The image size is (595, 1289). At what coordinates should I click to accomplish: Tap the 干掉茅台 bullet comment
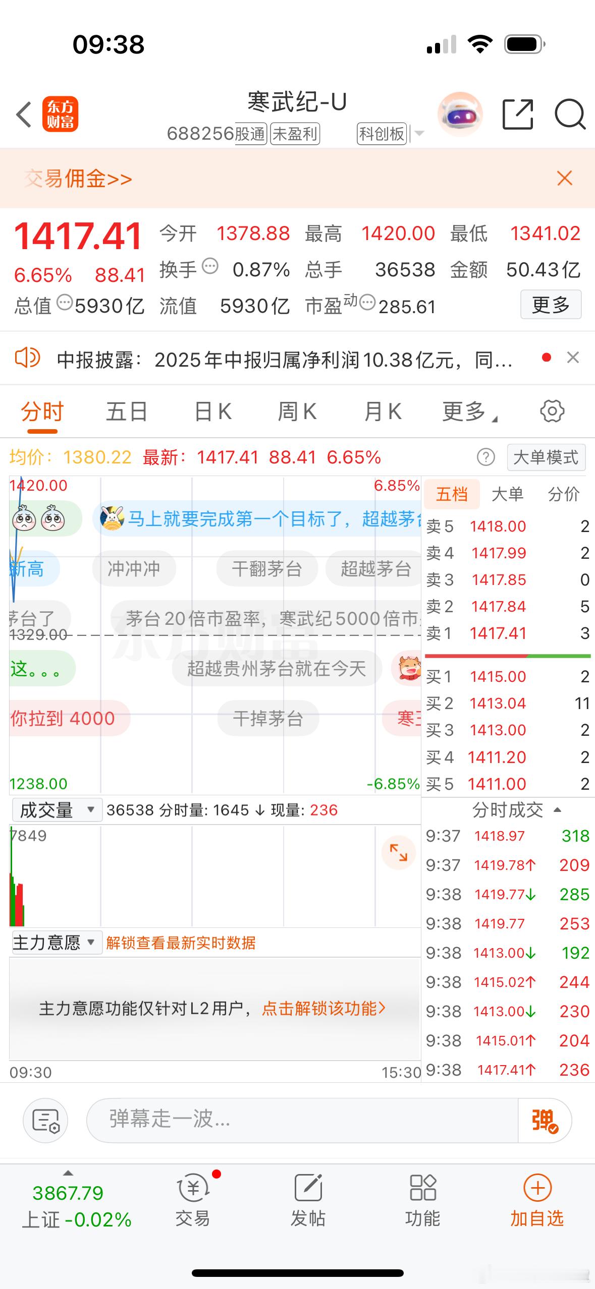[x=268, y=718]
